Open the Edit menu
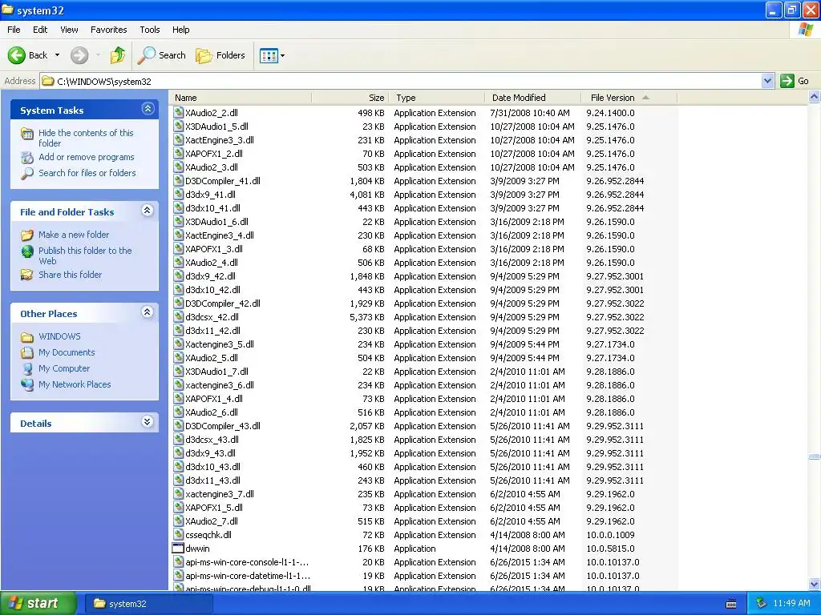 click(x=40, y=30)
